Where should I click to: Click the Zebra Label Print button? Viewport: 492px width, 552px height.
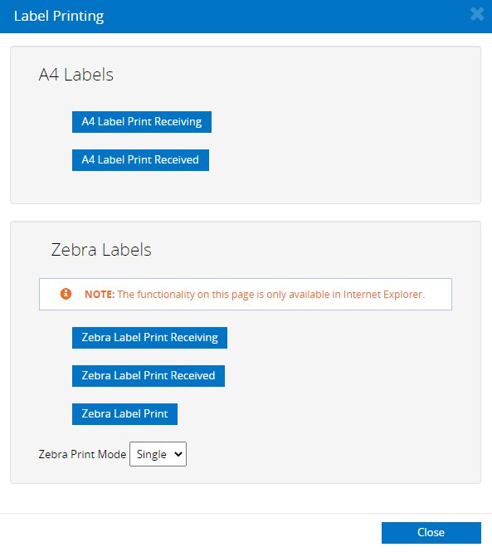pyautogui.click(x=124, y=414)
